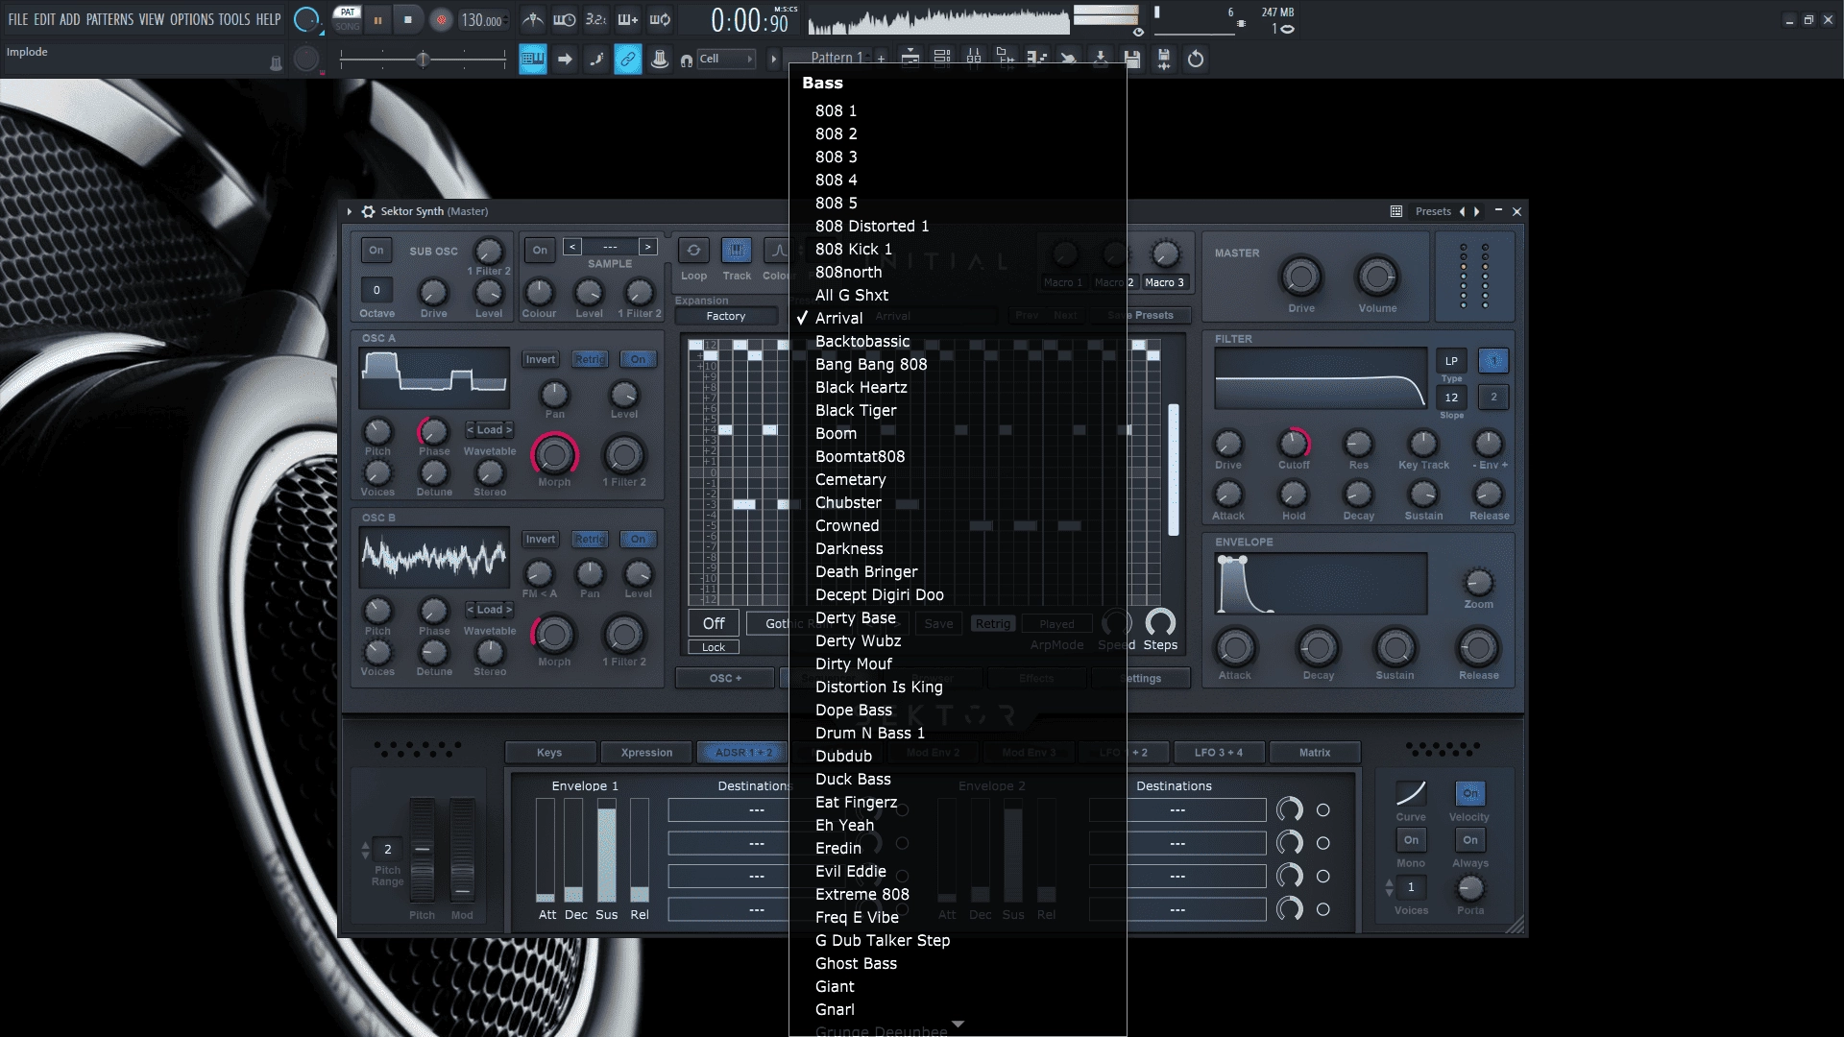Click the render/export disk icon
Viewport: 1844px width, 1037px height.
pyautogui.click(x=1164, y=60)
